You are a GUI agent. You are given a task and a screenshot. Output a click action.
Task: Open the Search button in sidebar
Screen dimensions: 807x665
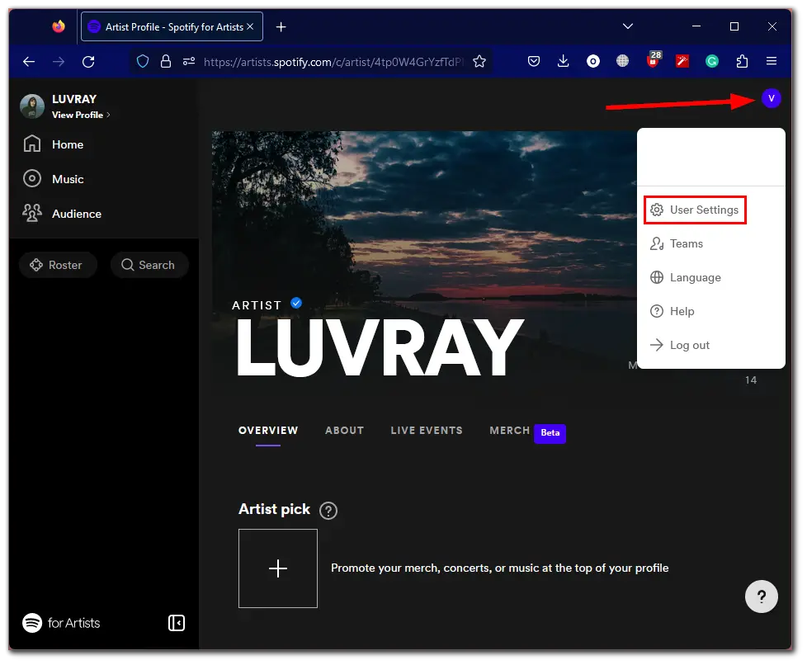(x=149, y=265)
